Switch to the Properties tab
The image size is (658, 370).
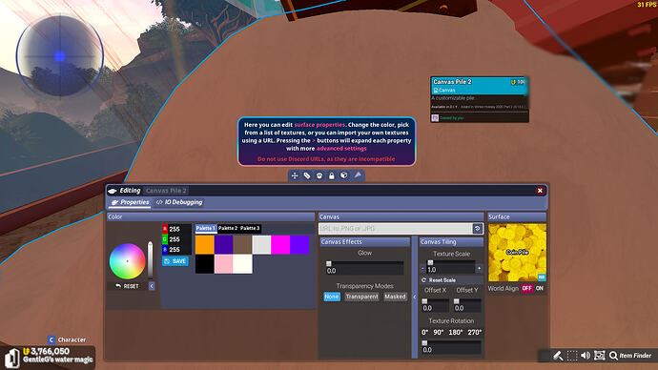(x=131, y=202)
